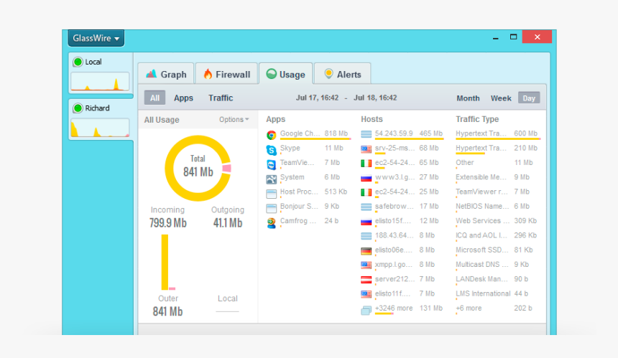Switch to the Firewall tab
Image resolution: width=618 pixels, height=358 pixels.
226,74
